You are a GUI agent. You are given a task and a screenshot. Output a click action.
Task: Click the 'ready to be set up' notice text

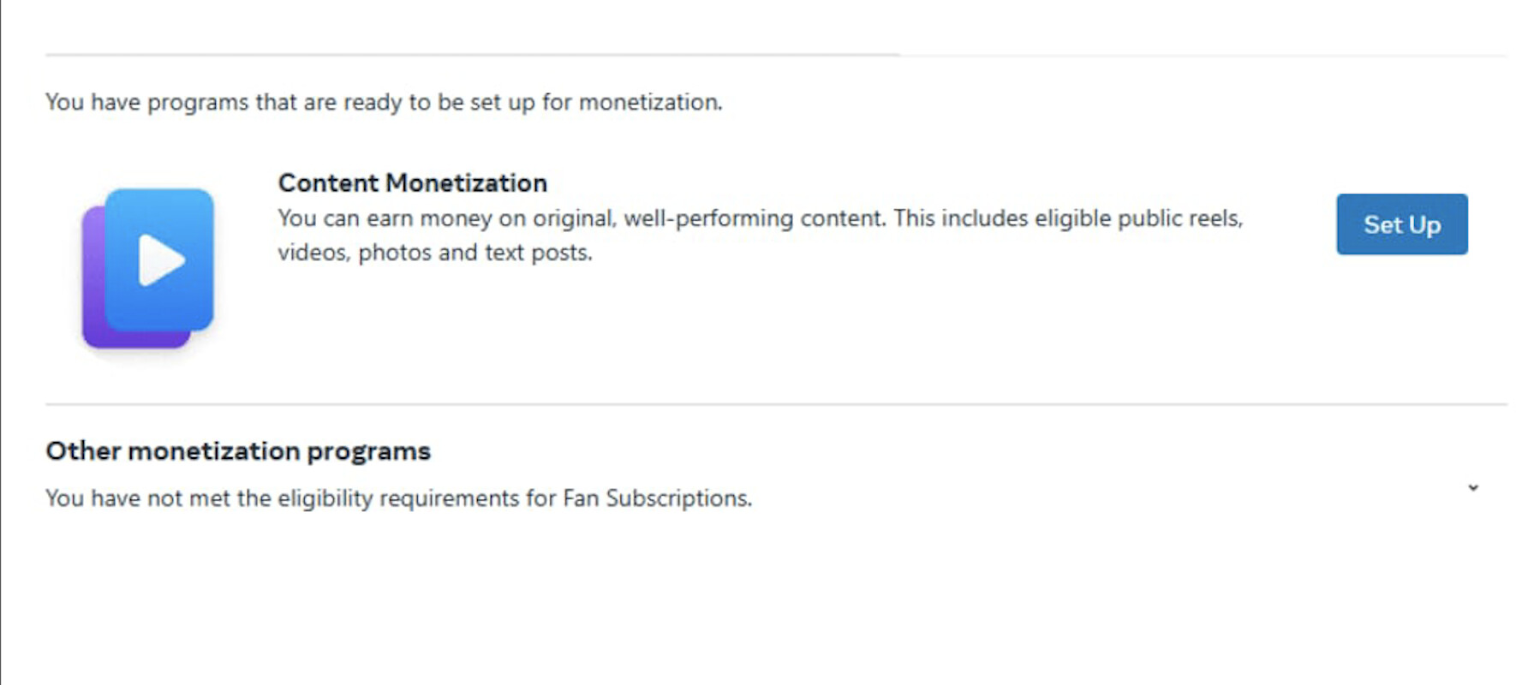[x=384, y=103]
